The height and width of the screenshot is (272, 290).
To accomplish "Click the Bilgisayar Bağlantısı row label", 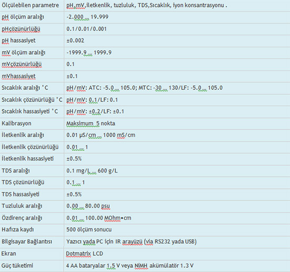I will click(x=27, y=241).
